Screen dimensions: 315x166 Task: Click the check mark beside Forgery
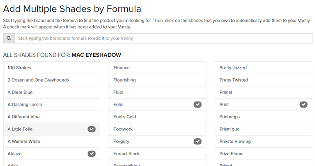[x=197, y=142]
